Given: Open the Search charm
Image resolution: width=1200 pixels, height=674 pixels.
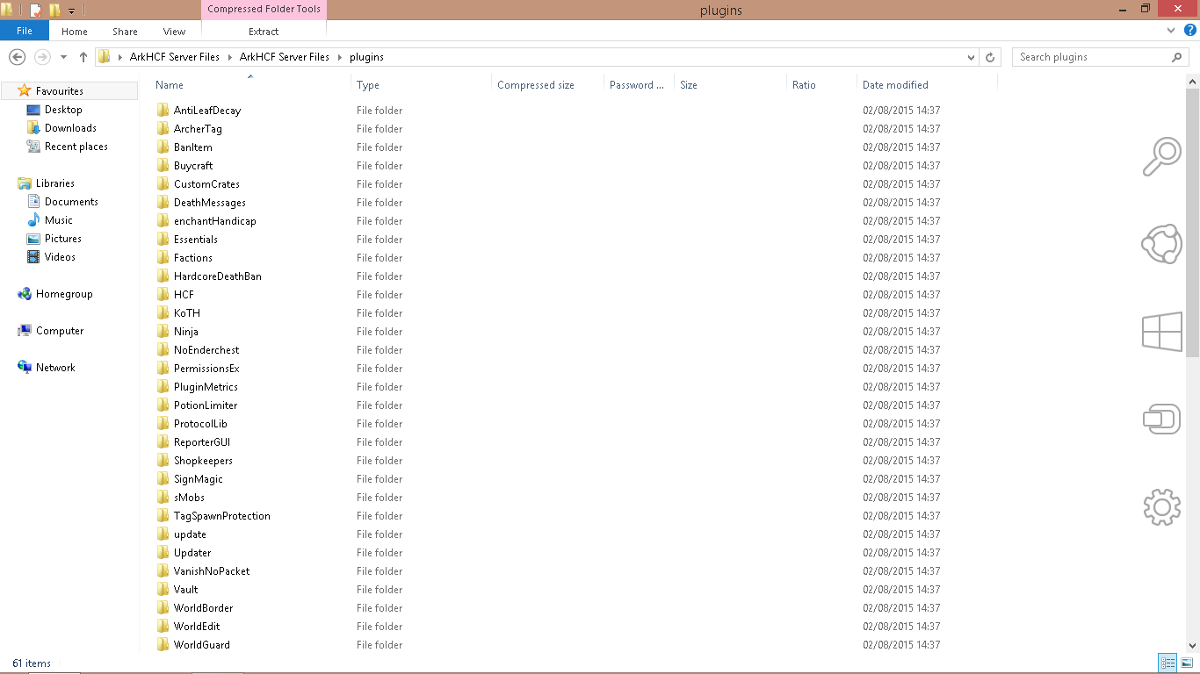Looking at the screenshot, I should 1161,157.
